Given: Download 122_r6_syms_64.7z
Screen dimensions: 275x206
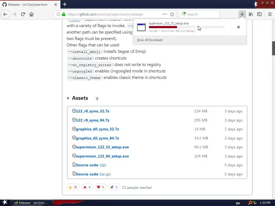Looking at the screenshot, I should click(93, 120).
